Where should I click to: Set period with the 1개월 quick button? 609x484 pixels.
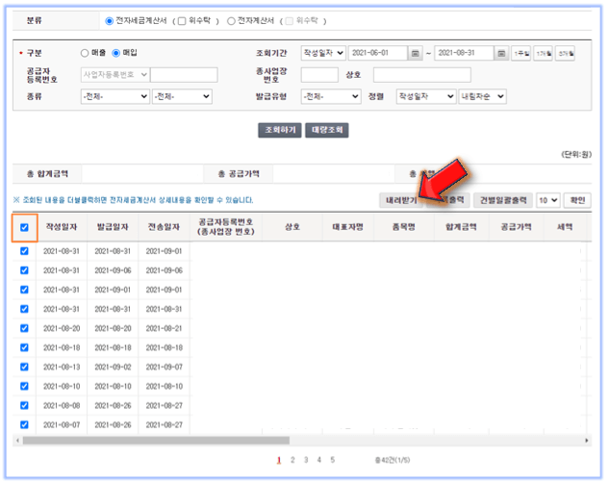543,53
